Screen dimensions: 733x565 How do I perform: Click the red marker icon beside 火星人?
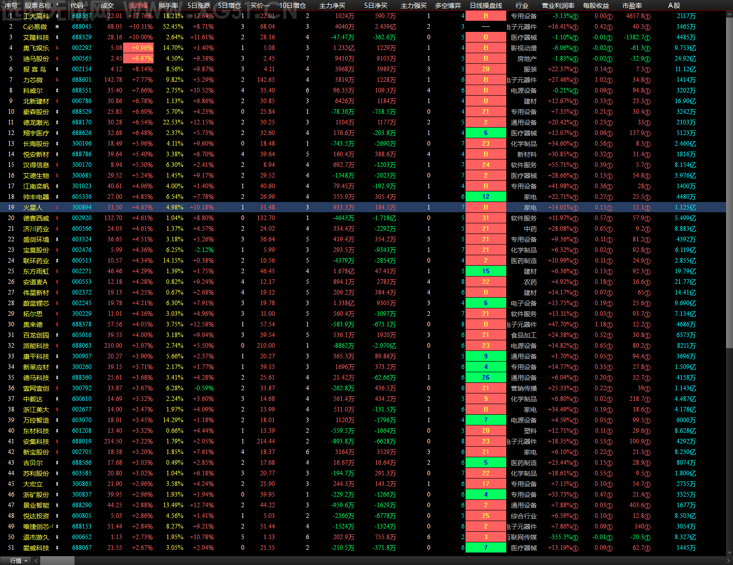57,208
